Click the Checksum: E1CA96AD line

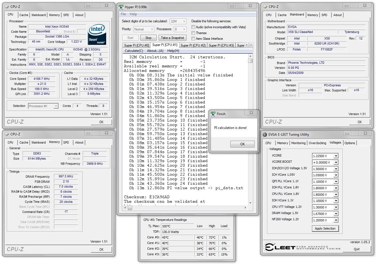click(x=147, y=197)
